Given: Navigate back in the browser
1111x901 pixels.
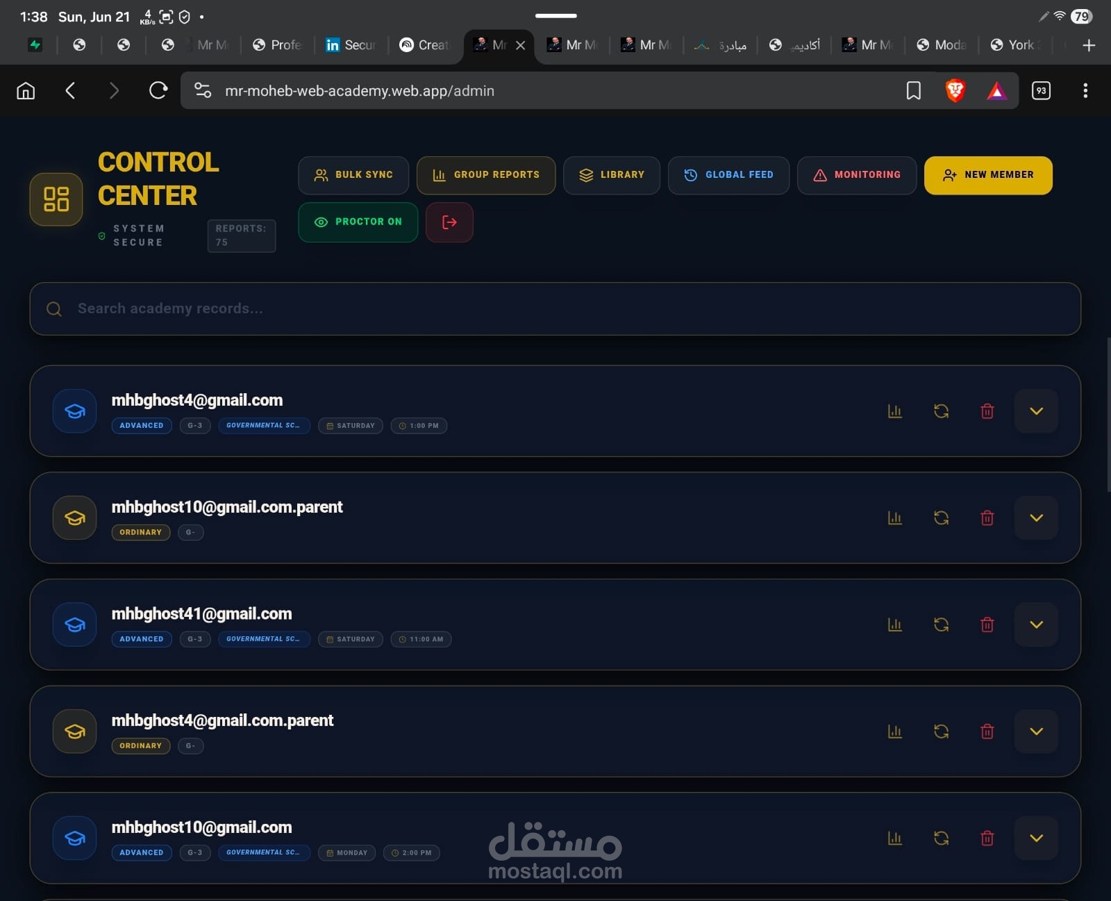Looking at the screenshot, I should tap(70, 91).
